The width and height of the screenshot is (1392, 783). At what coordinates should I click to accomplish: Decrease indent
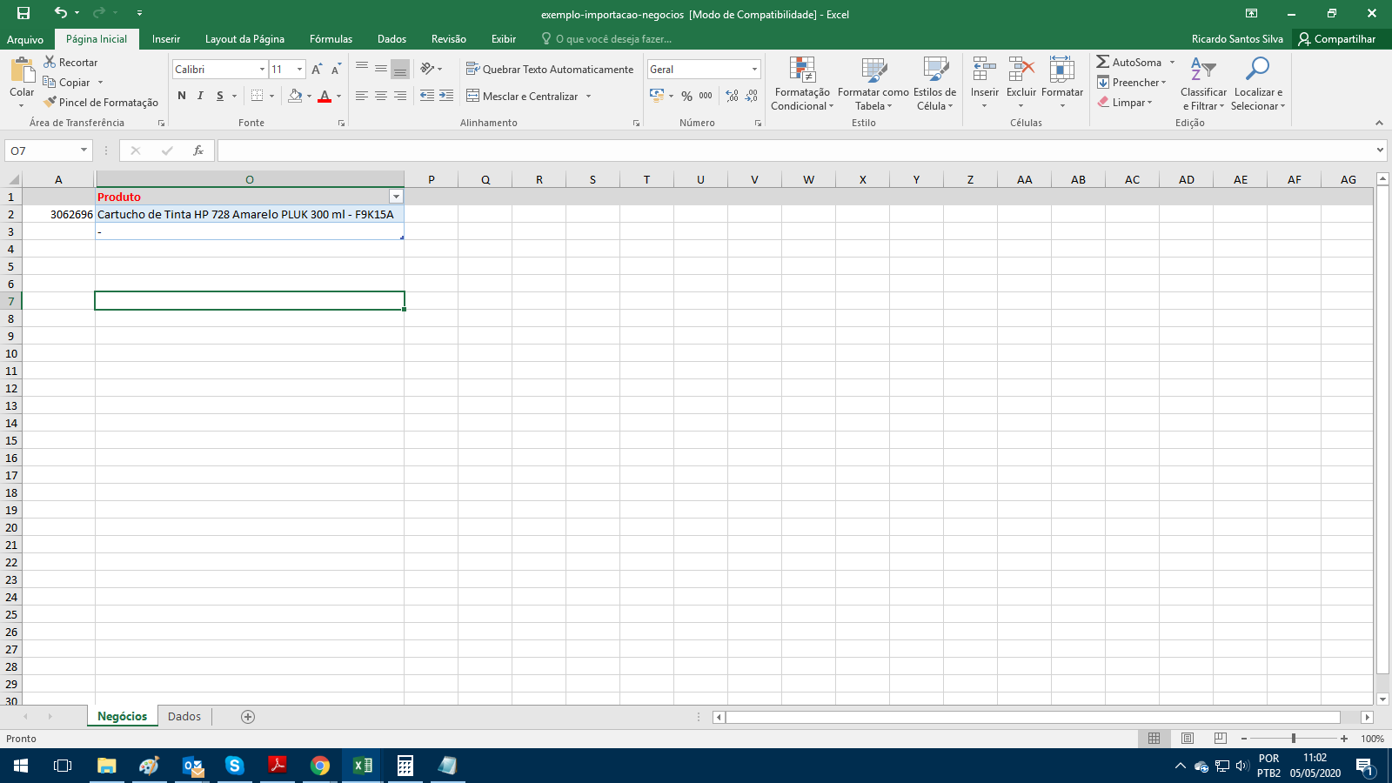pos(427,96)
